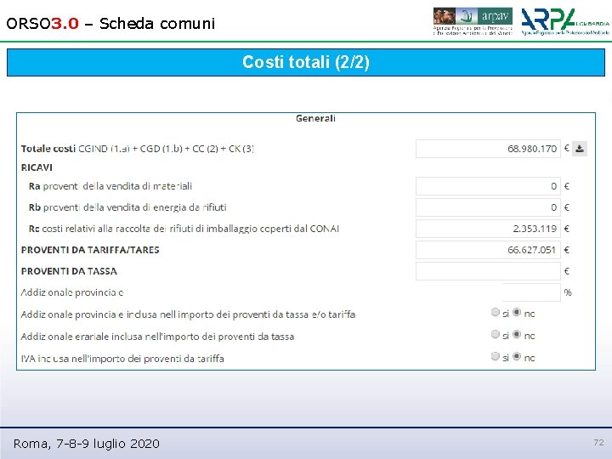Click the 'Costi totali (2/2)' banner title

(306, 62)
